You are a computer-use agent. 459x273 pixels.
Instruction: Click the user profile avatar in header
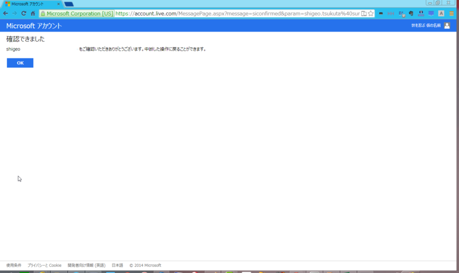(447, 25)
